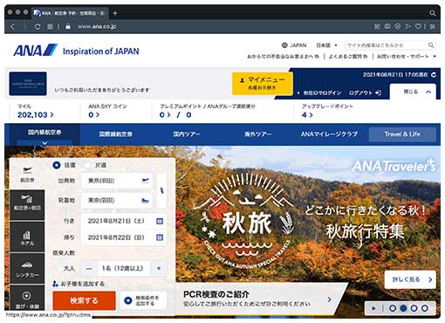Click the member card thumbnail image
Viewport: 445px width, 323px height.
(28, 84)
